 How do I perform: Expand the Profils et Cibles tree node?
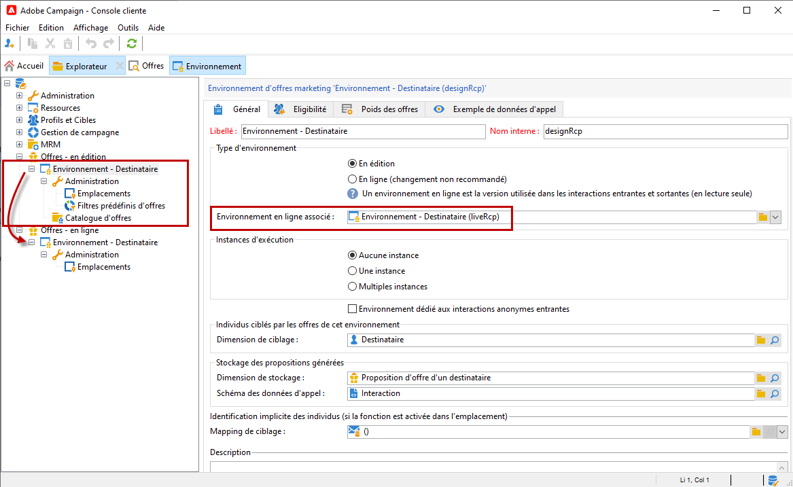pyautogui.click(x=19, y=120)
